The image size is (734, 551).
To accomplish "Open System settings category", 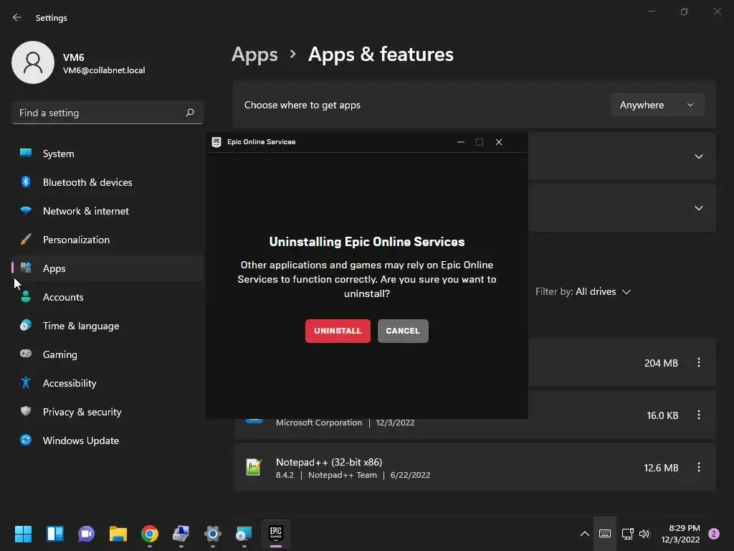I will (x=108, y=154).
